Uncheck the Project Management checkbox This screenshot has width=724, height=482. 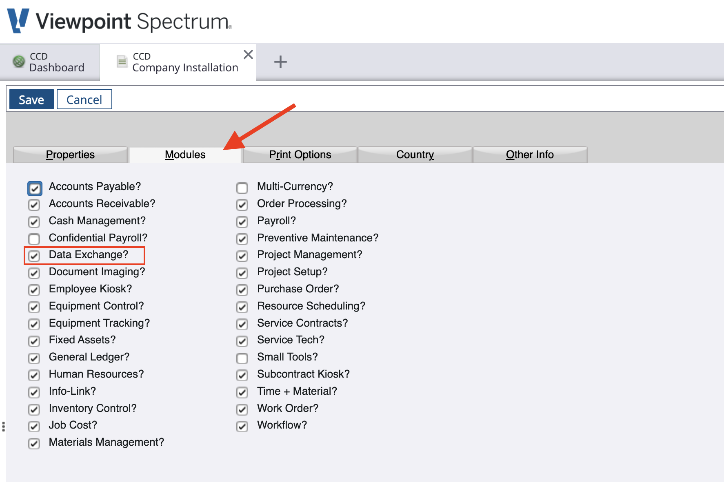pos(242,256)
